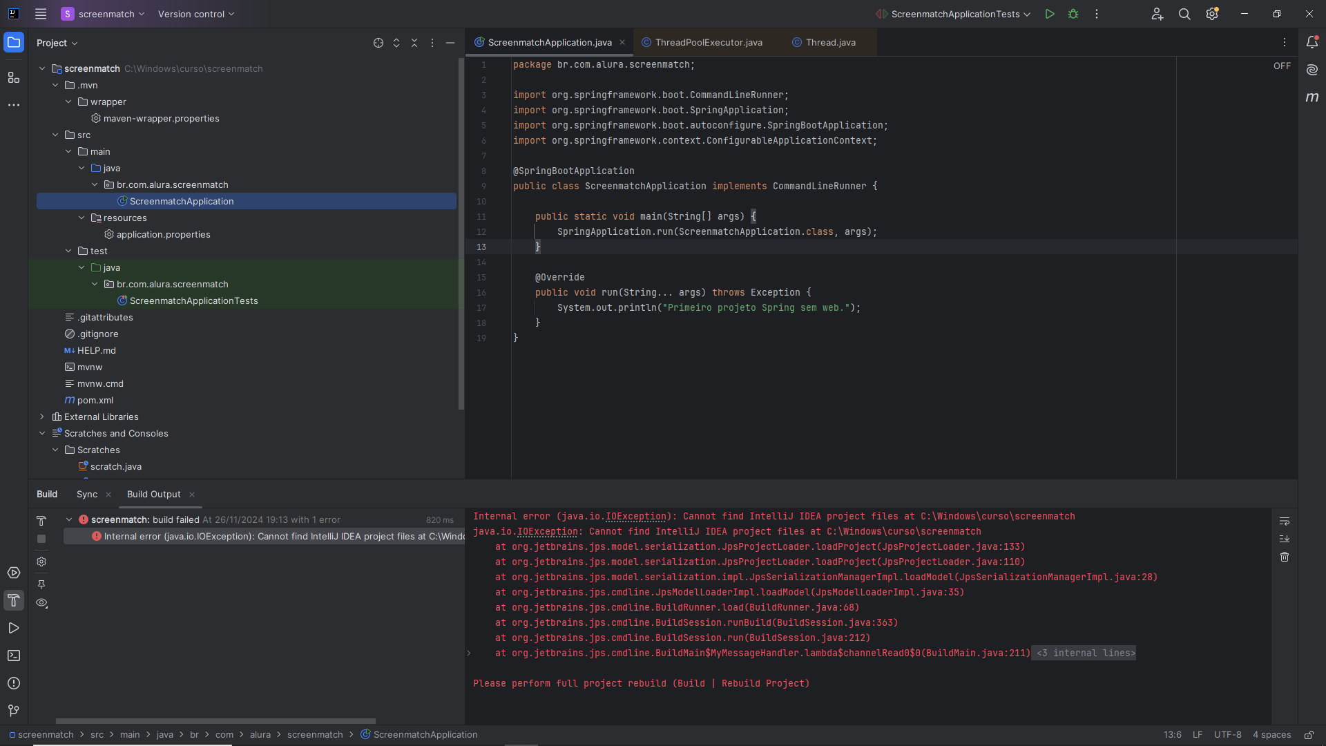Click 13:6 caret position indicator
1326x746 pixels.
tap(1172, 735)
